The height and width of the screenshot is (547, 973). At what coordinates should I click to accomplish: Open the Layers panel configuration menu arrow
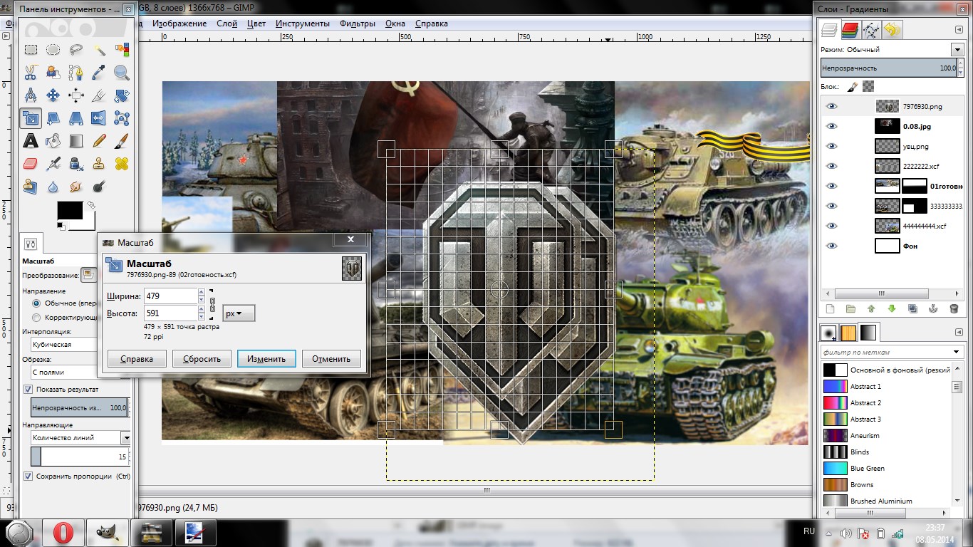coord(959,29)
